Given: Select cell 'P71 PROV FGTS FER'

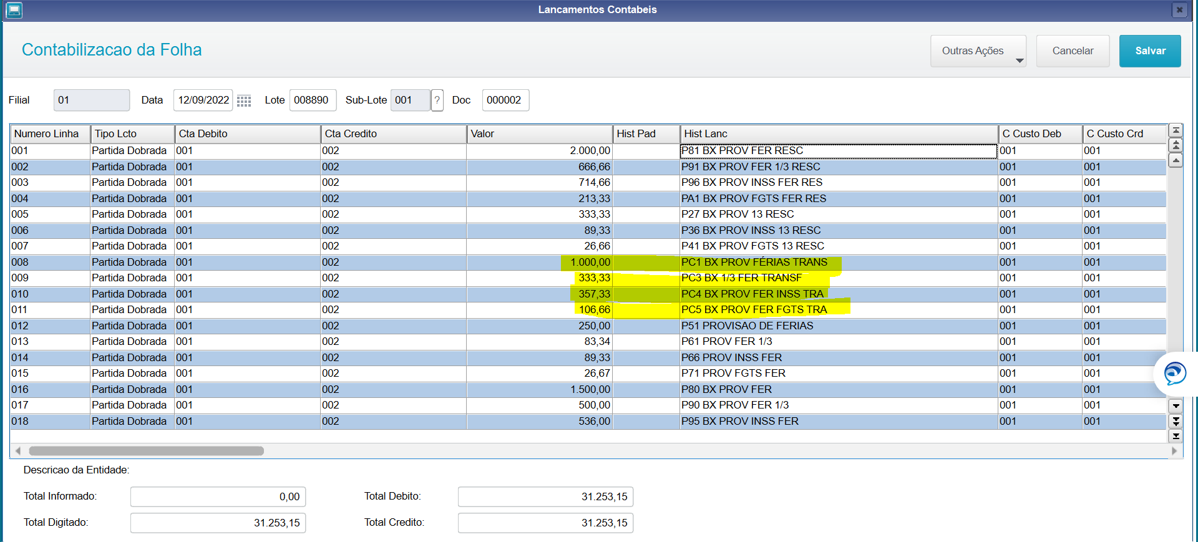Looking at the screenshot, I should click(839, 374).
